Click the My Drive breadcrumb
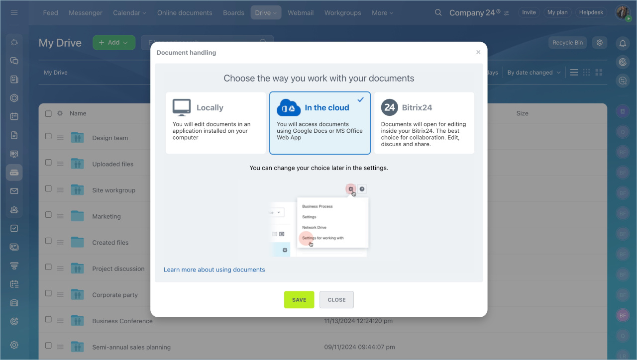 56,73
